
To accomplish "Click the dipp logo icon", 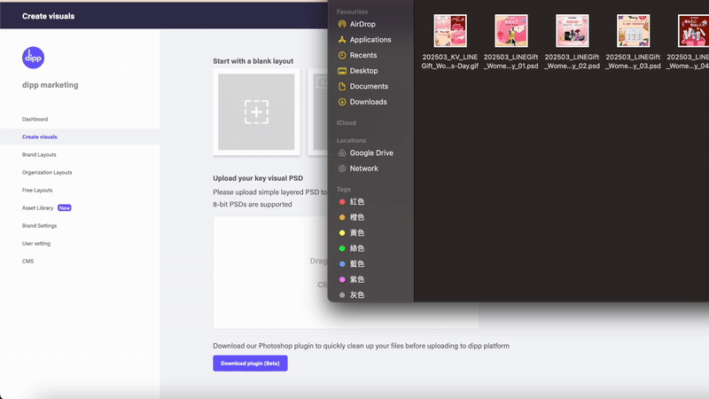I will click(x=33, y=58).
